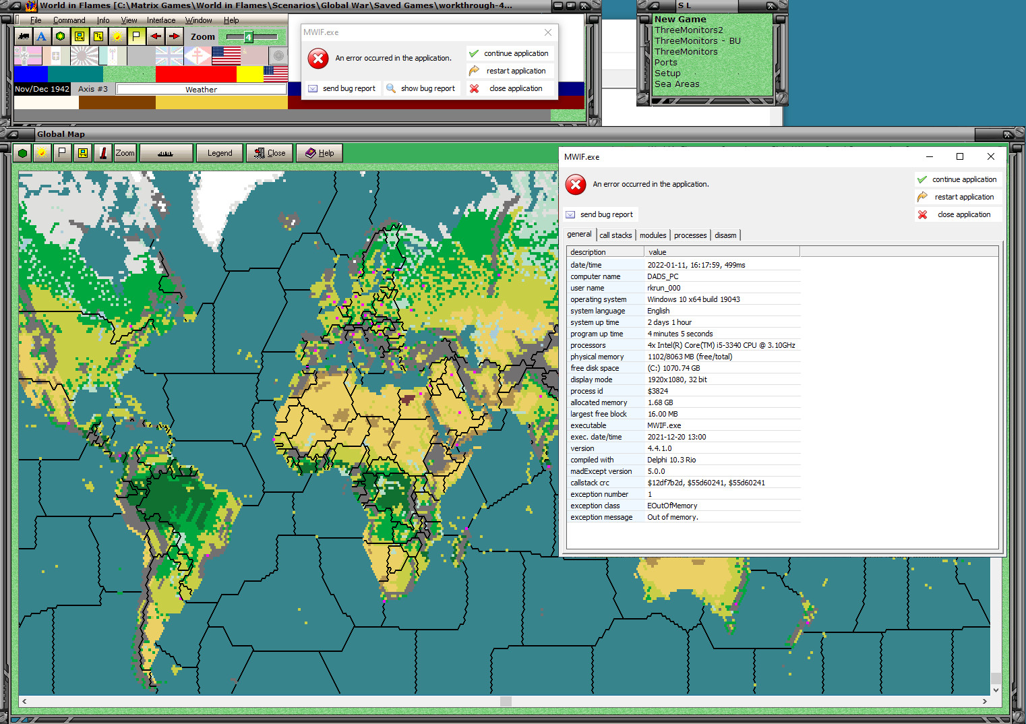This screenshot has width=1026, height=724.
Task: Open the Legend for the Global Map
Action: point(220,153)
